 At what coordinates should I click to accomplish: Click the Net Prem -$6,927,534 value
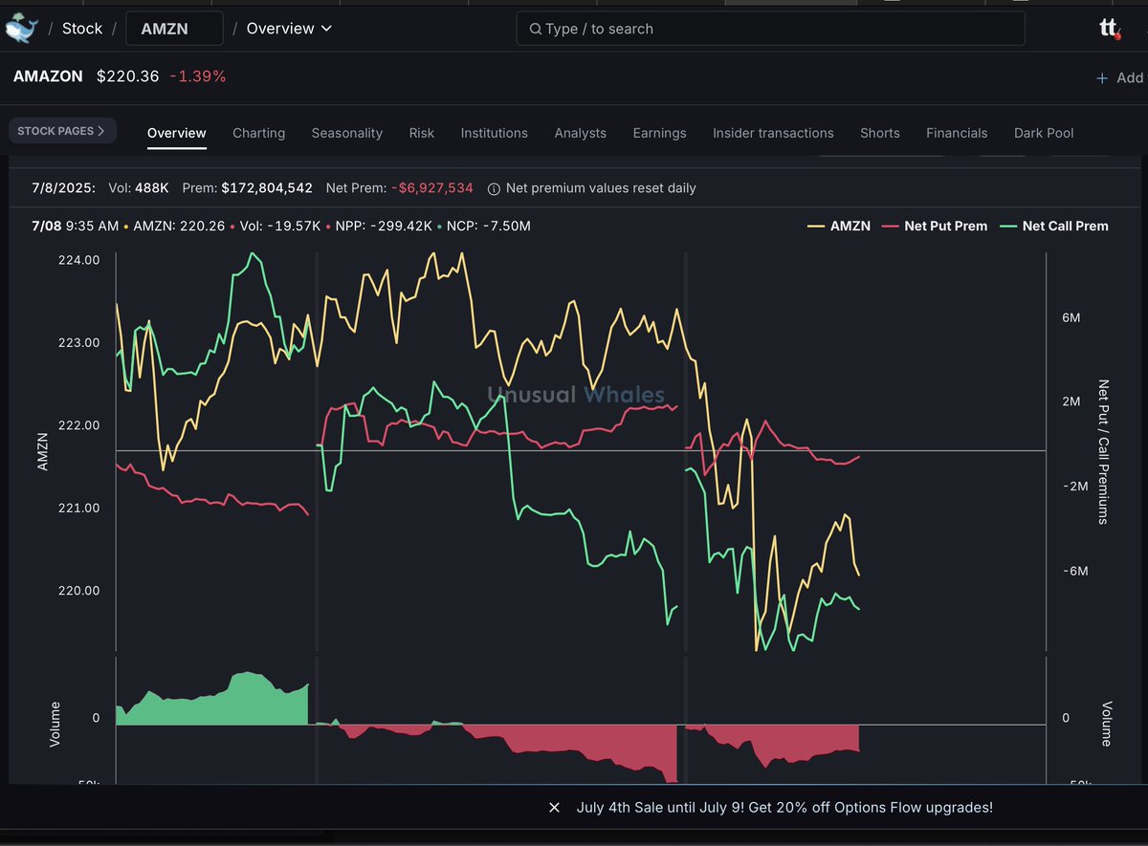(400, 188)
